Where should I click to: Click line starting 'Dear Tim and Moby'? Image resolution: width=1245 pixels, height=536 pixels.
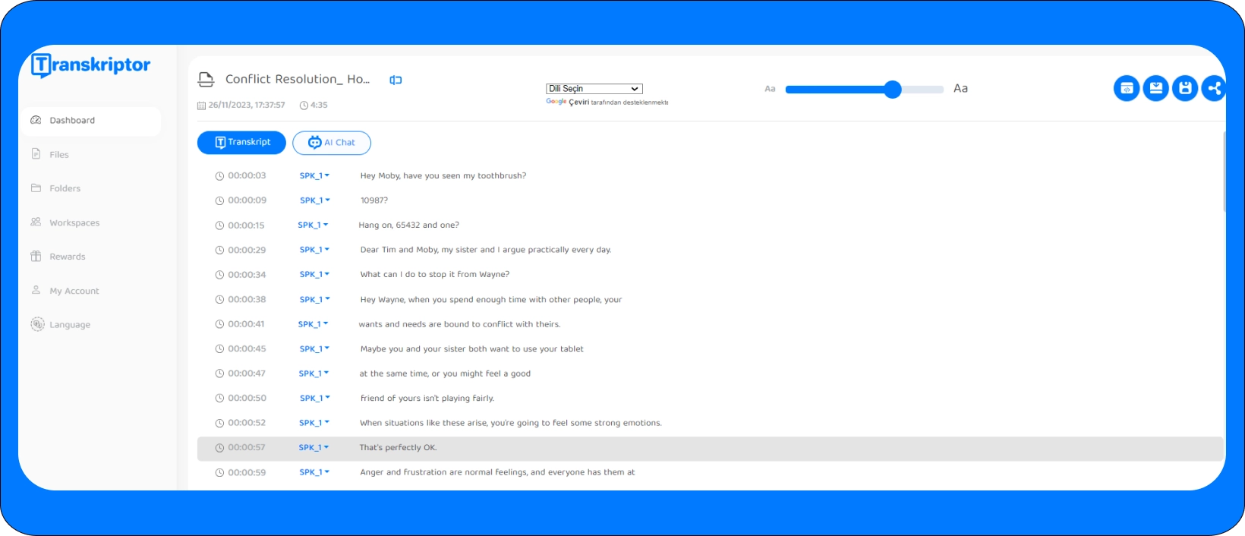(x=486, y=250)
